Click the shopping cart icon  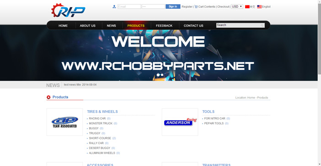click(196, 6)
